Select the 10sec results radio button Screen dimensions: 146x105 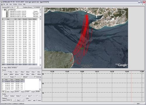coord(19,72)
